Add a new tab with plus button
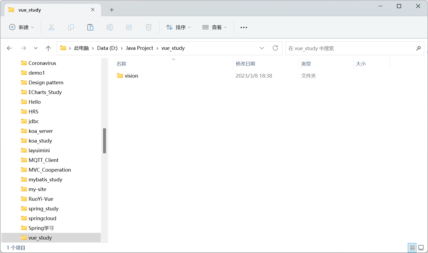Image resolution: width=428 pixels, height=253 pixels. click(x=112, y=10)
